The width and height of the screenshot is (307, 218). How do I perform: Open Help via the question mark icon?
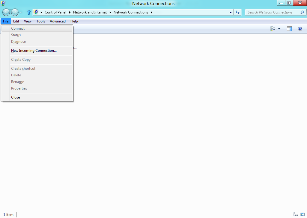click(x=300, y=29)
